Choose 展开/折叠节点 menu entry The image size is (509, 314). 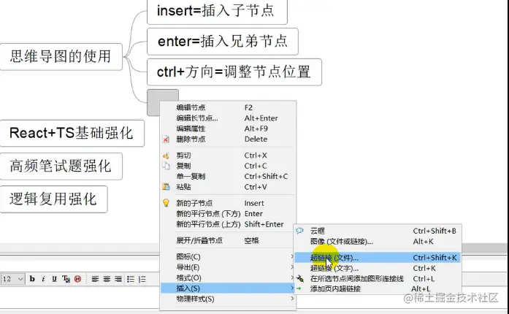228,240
